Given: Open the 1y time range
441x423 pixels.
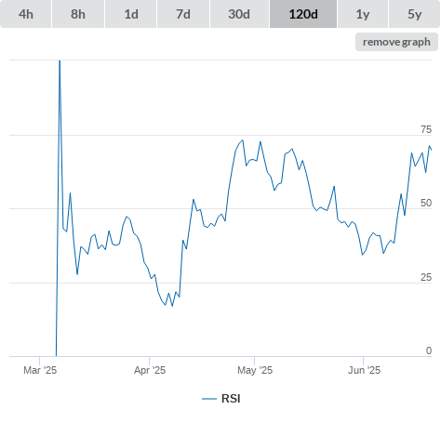Looking at the screenshot, I should (363, 14).
